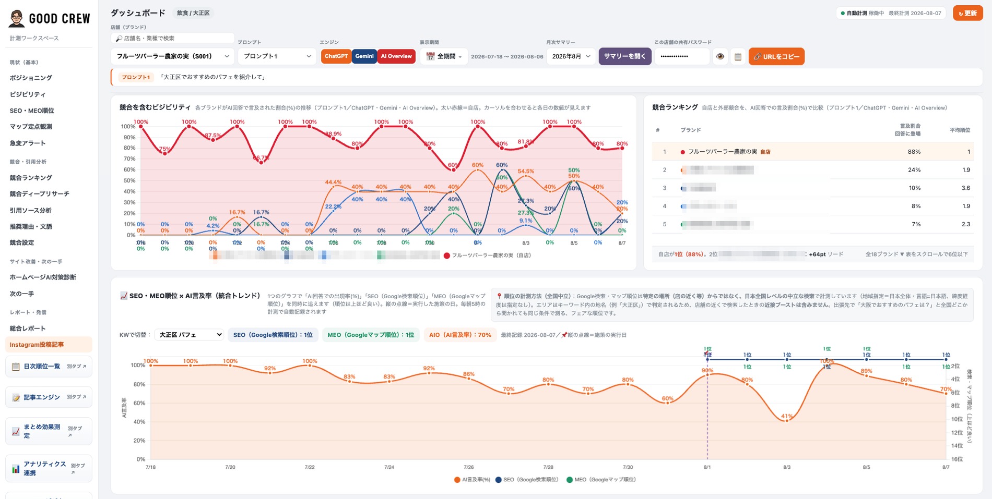Click the pencil memo icon on 記事エンジン

coord(16,397)
